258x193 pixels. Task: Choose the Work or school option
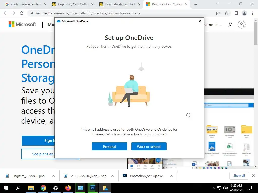click(149, 147)
